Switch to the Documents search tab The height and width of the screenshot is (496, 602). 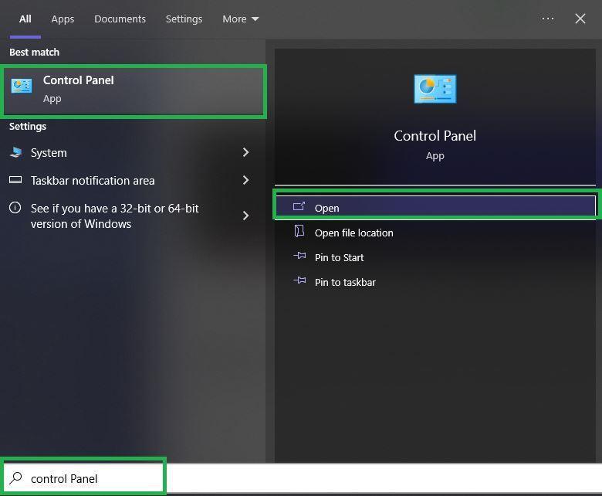click(120, 19)
